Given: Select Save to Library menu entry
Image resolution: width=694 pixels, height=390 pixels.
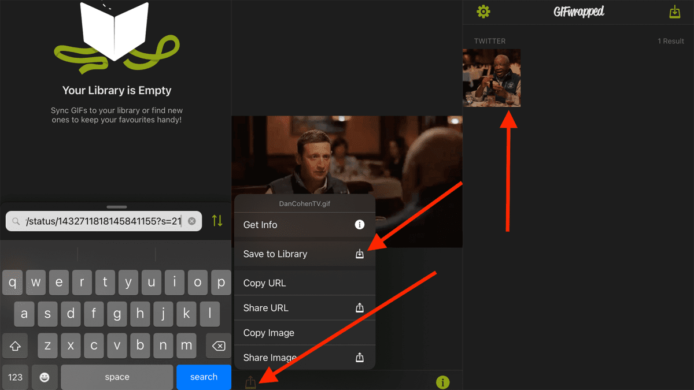Looking at the screenshot, I should pyautogui.click(x=305, y=254).
